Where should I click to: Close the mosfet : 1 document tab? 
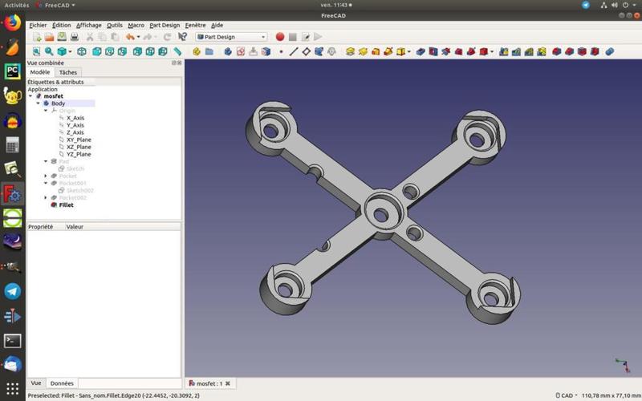pos(228,383)
